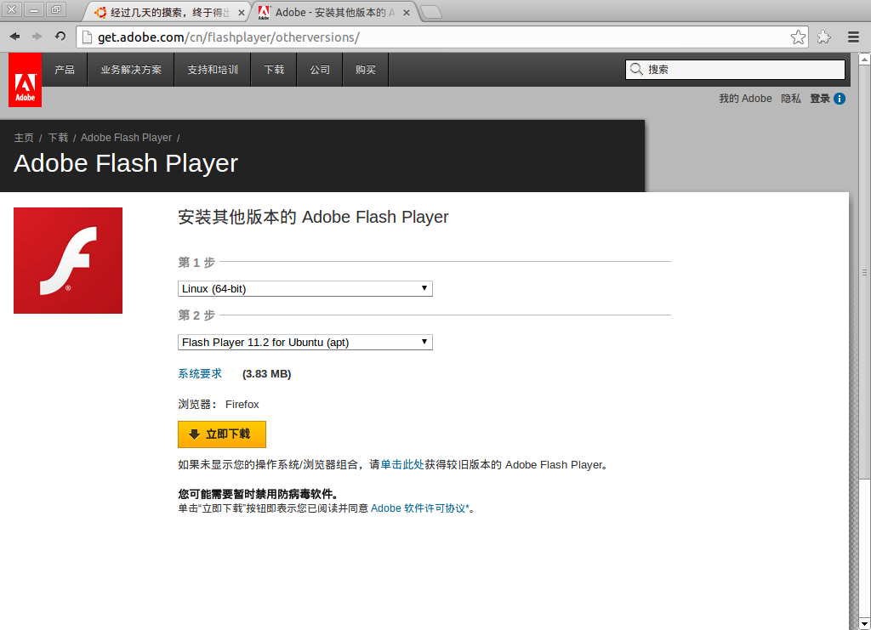Open the Adobe 软件许可协议 link

(420, 508)
